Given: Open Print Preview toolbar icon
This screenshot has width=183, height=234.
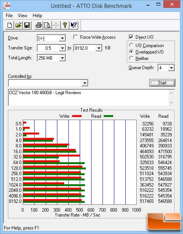Looking at the screenshot, I should pyautogui.click(x=47, y=25).
